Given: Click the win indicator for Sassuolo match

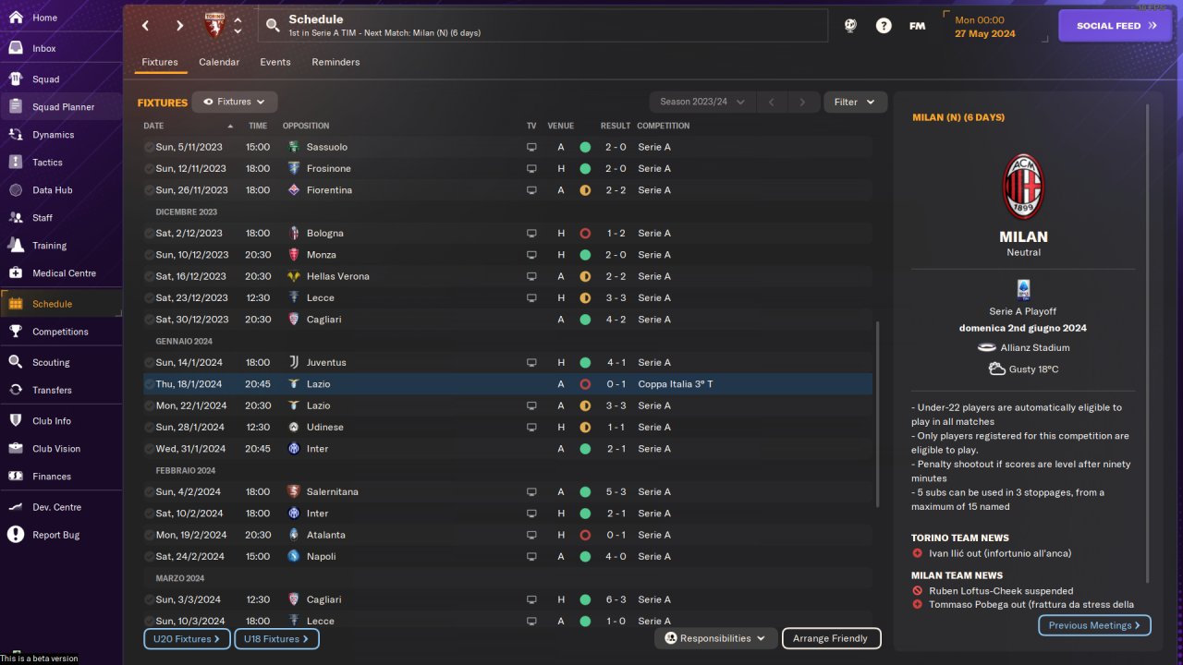Looking at the screenshot, I should coord(585,147).
